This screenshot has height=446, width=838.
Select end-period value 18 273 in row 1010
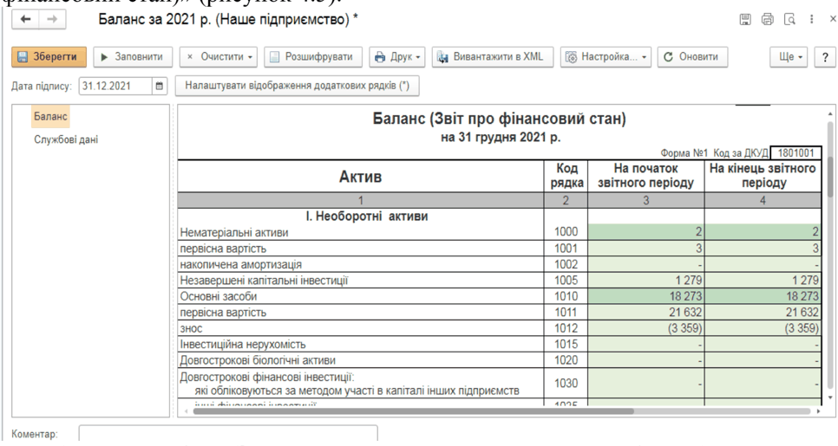763,296
